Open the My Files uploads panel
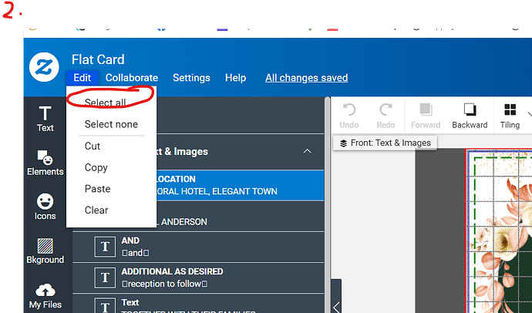 click(45, 296)
